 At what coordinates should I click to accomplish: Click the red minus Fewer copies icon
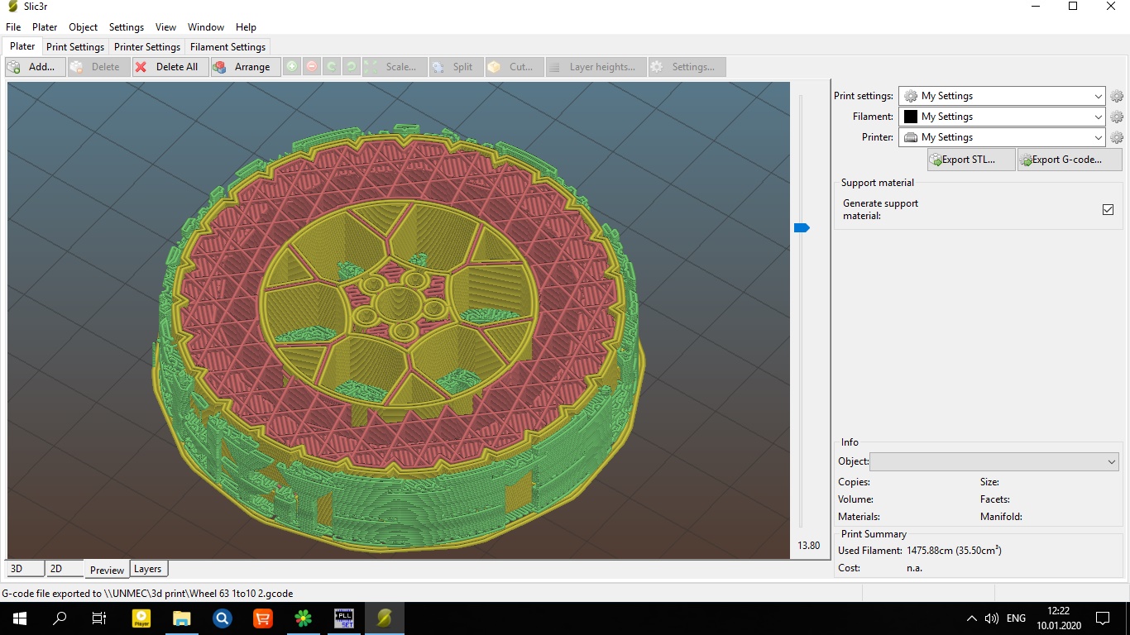(x=312, y=67)
